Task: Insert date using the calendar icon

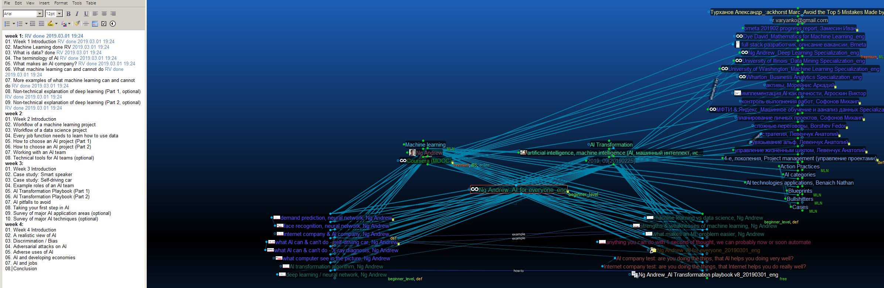Action: 95,24
